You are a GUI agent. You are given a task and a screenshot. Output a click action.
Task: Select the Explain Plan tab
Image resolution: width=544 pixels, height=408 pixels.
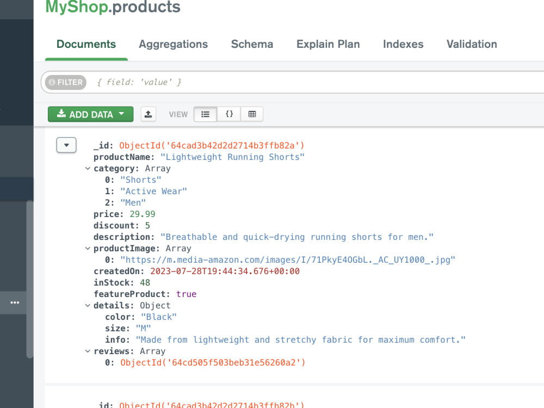(x=328, y=44)
